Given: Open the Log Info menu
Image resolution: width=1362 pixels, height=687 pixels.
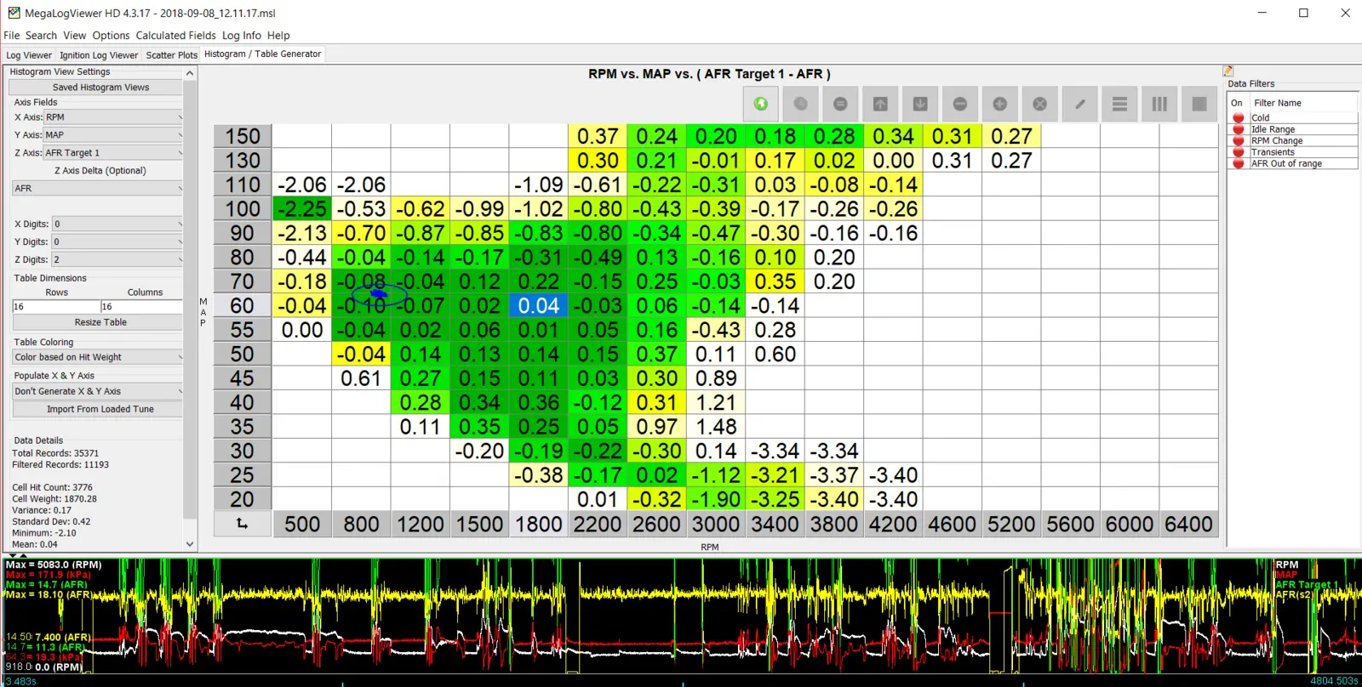Looking at the screenshot, I should tap(242, 36).
